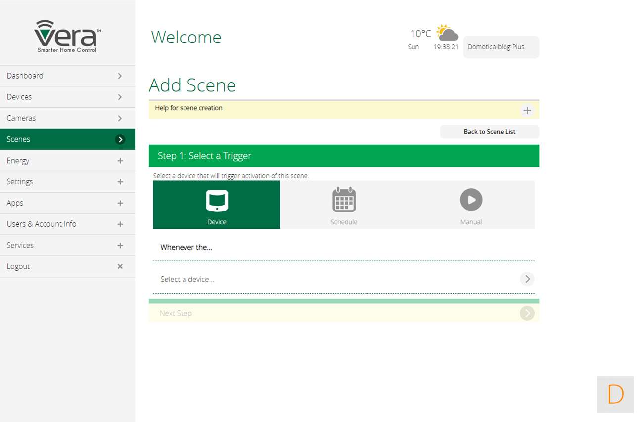This screenshot has width=643, height=422.
Task: Open the Select a device dropdown
Action: (527, 279)
